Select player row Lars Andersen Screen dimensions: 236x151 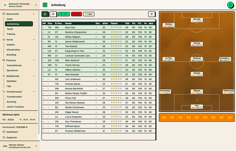click(x=99, y=79)
